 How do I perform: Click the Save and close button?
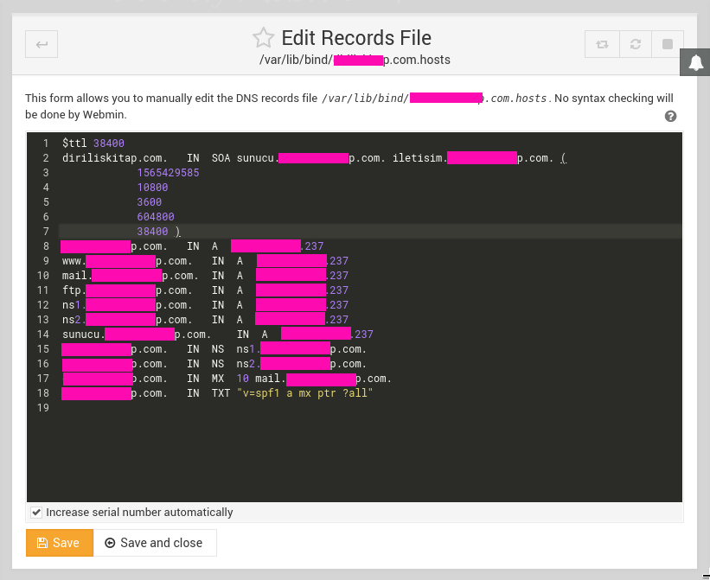coord(154,543)
